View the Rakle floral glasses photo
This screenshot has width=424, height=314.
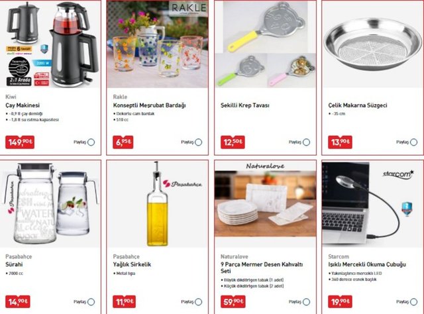158,44
